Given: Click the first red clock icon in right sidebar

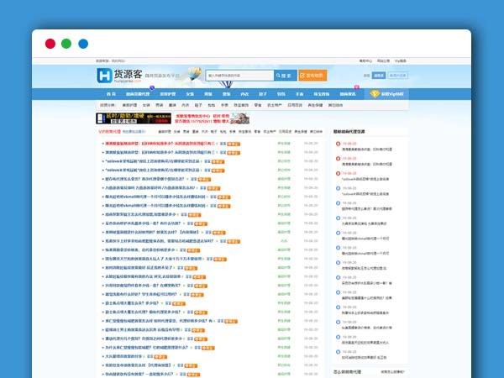Looking at the screenshot, I should (339, 144).
